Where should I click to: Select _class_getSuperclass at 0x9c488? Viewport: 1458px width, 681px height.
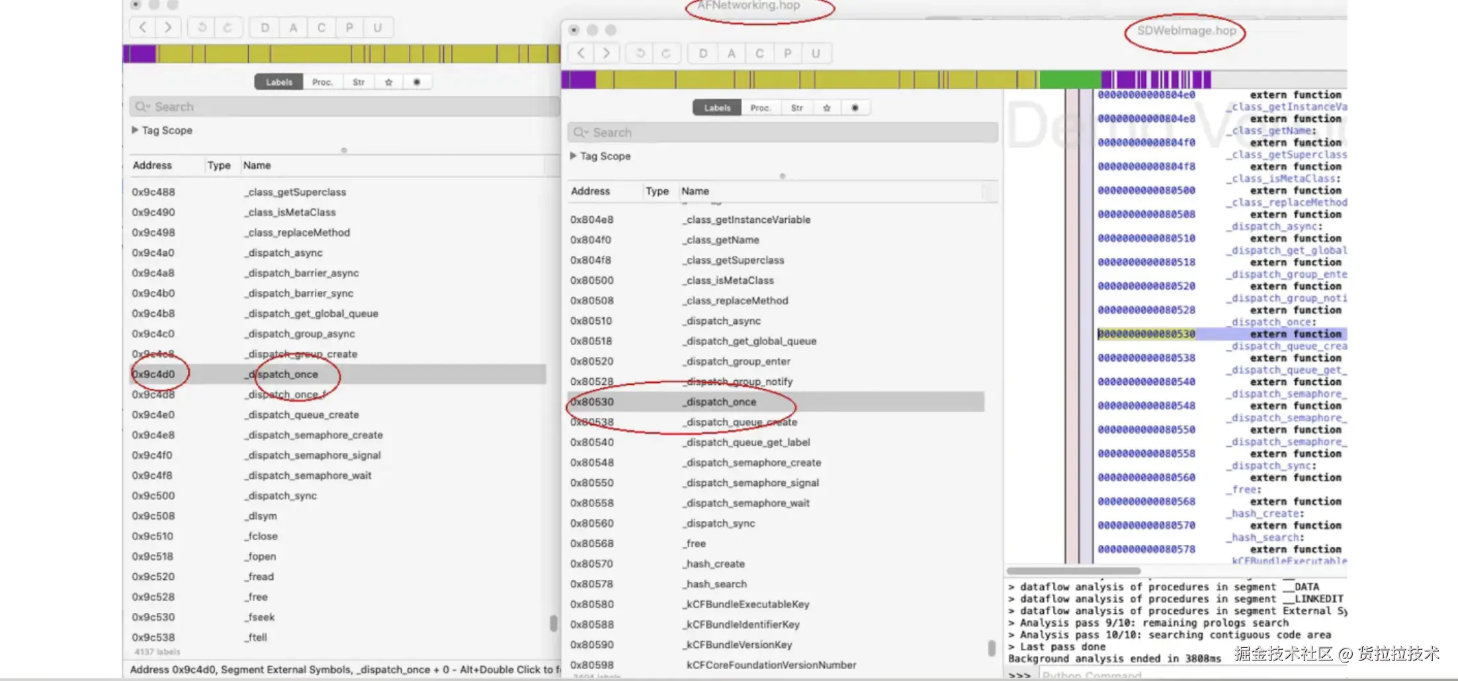337,192
